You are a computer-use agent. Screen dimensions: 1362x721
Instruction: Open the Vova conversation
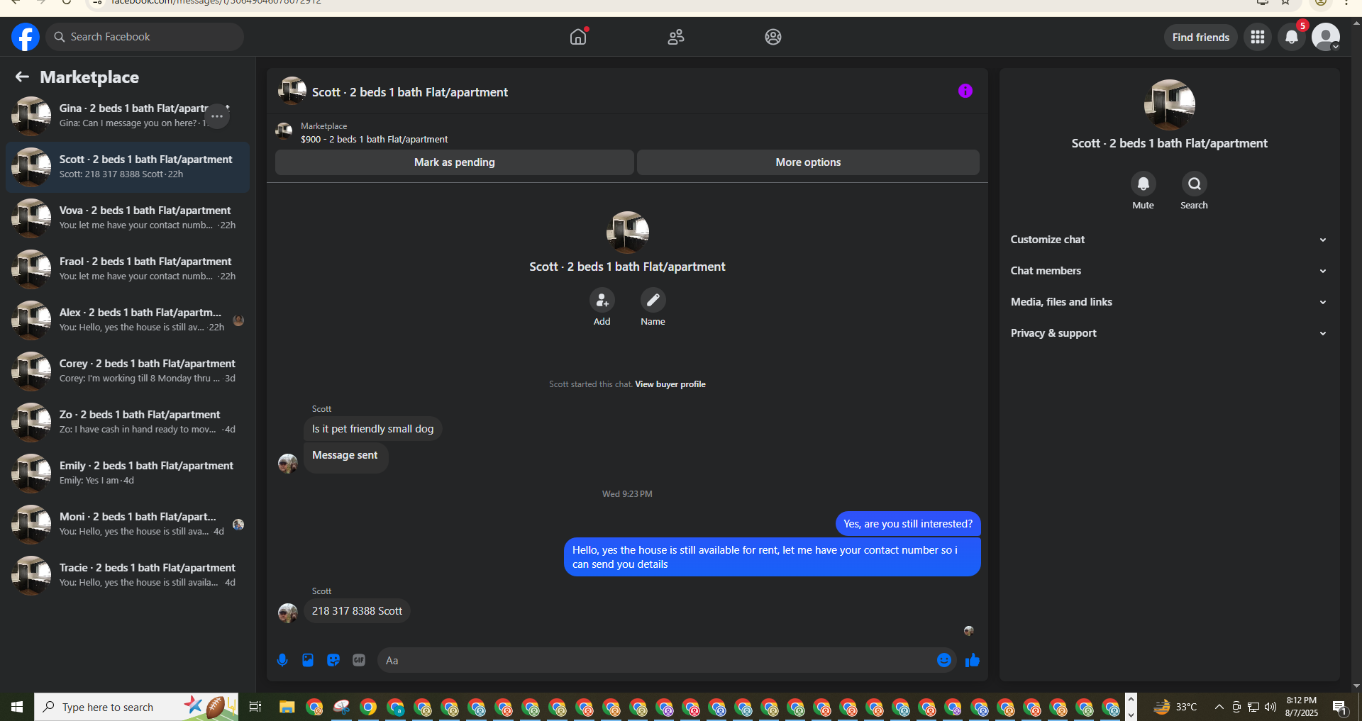click(128, 218)
